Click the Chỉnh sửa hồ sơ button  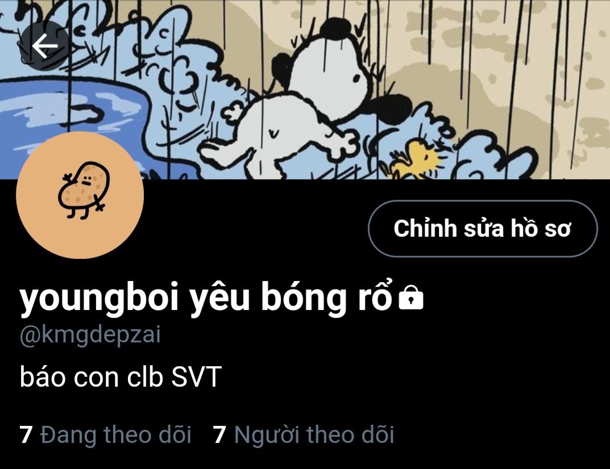pos(483,228)
